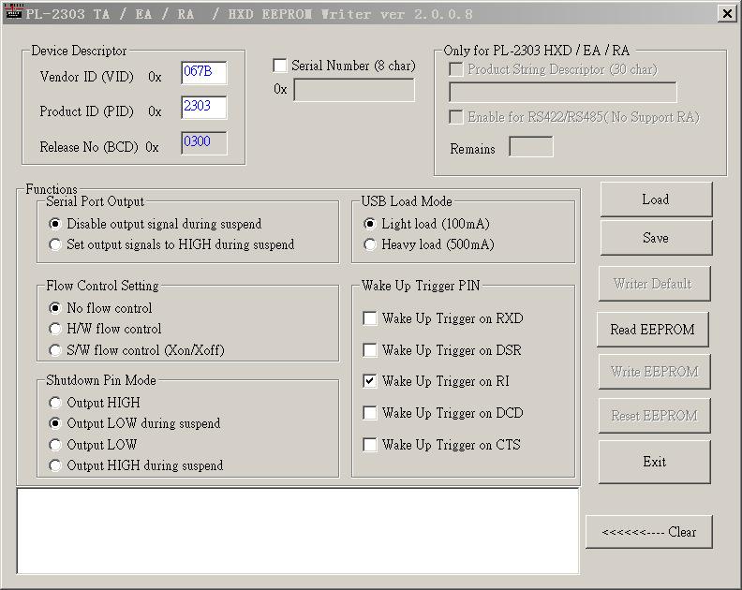Click the Reset EEPROM button
The width and height of the screenshot is (742, 590).
tap(654, 416)
